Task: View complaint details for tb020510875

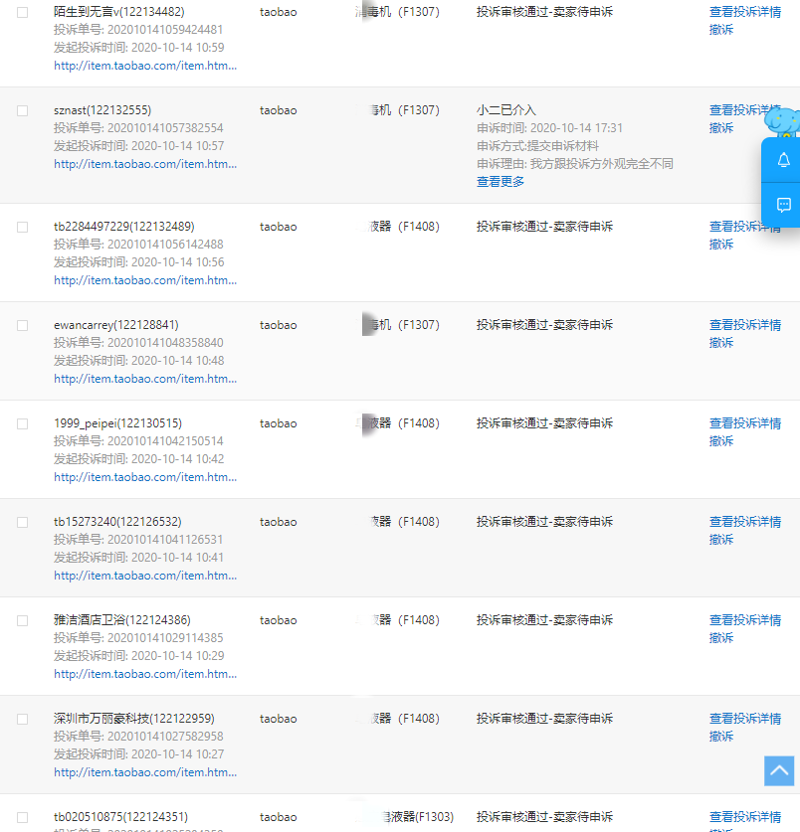Action: point(744,817)
